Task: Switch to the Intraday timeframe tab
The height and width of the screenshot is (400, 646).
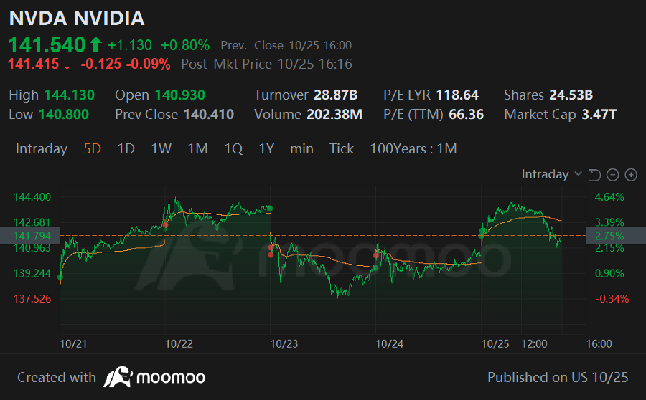Action: [x=42, y=148]
